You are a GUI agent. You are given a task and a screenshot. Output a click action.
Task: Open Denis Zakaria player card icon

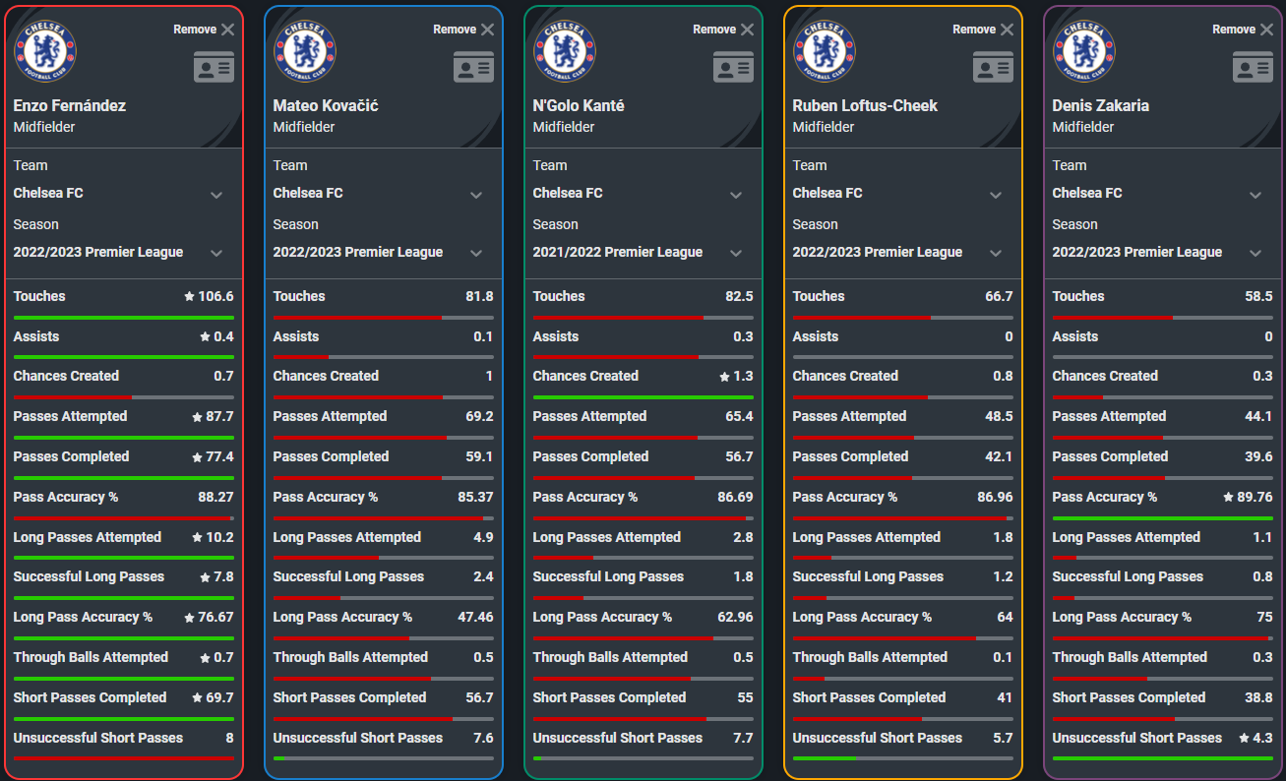1253,67
